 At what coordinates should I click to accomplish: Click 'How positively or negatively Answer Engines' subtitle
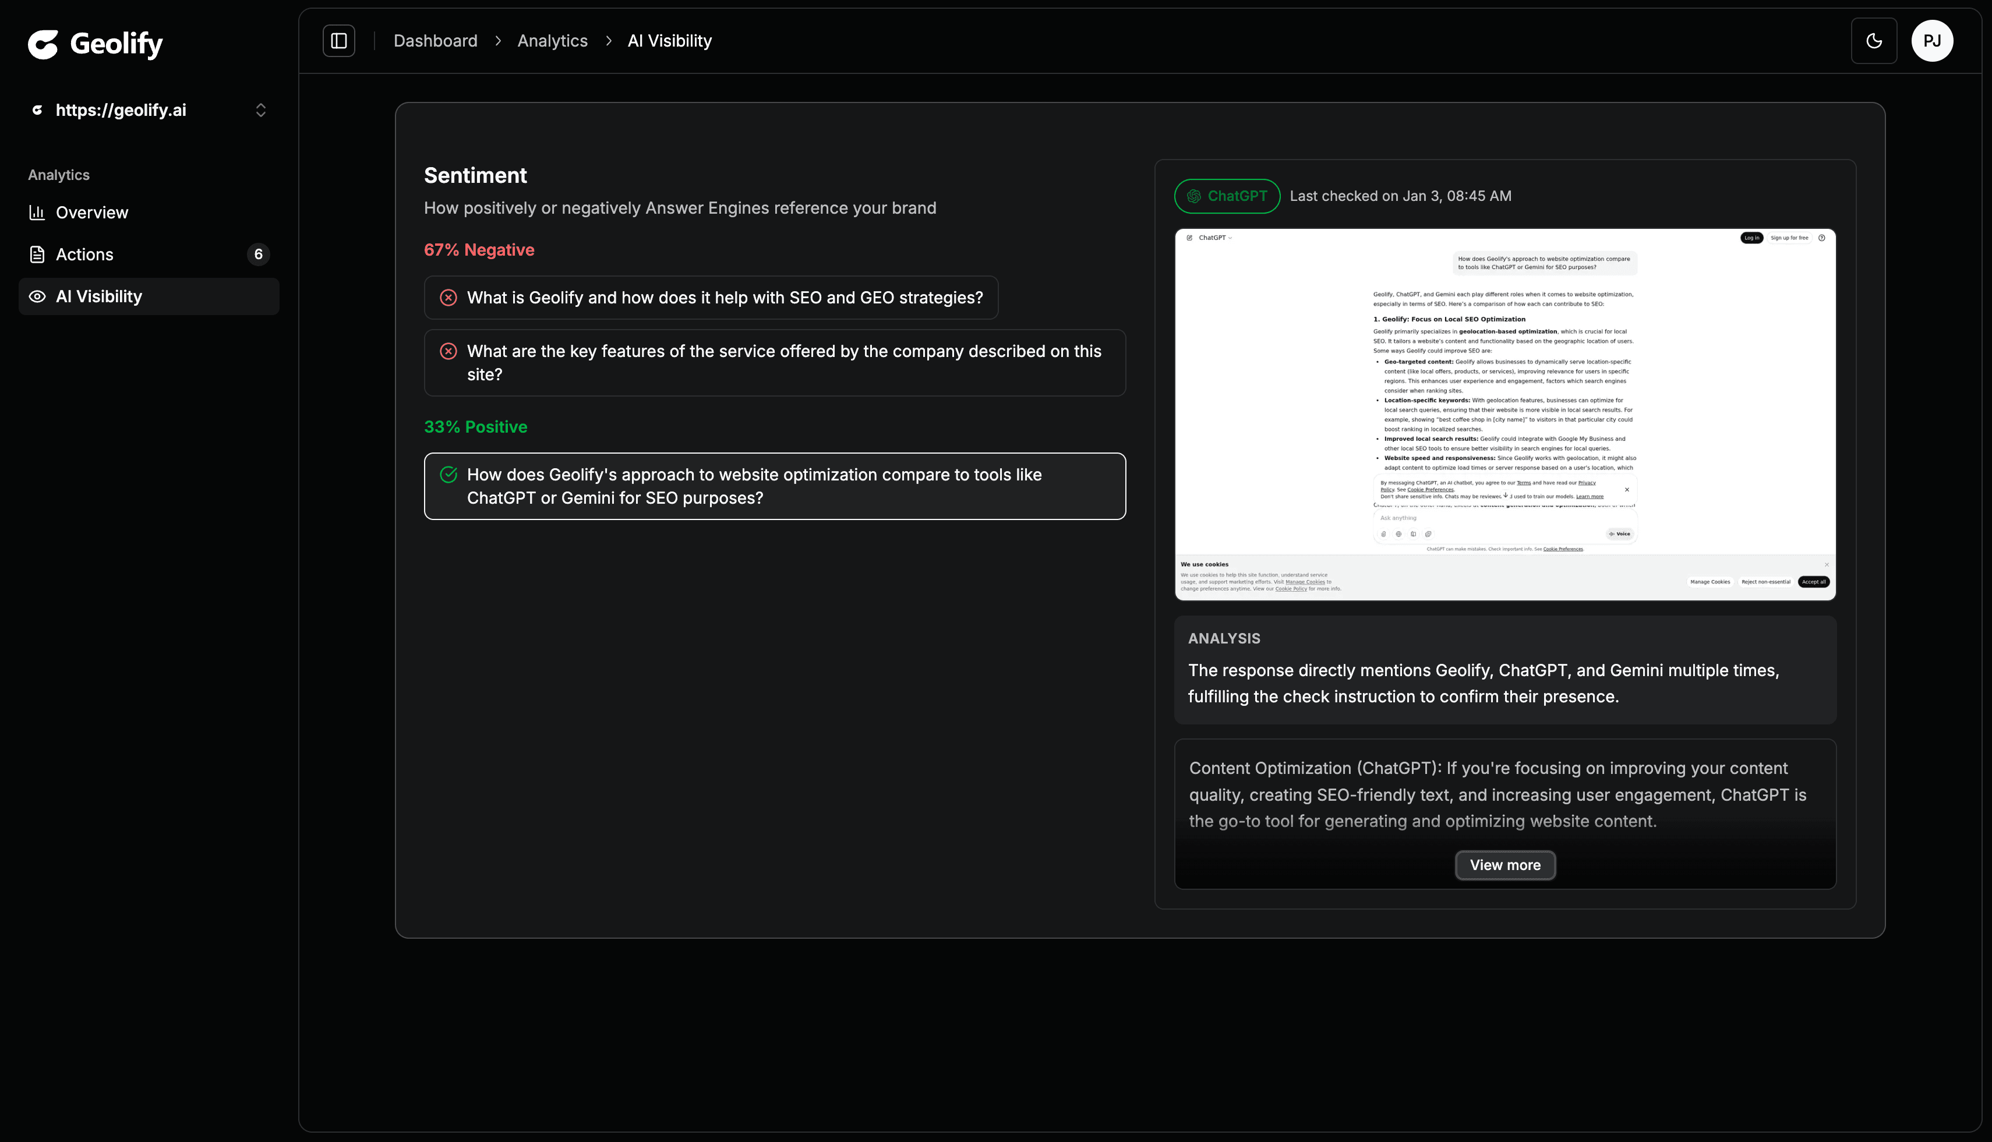680,208
